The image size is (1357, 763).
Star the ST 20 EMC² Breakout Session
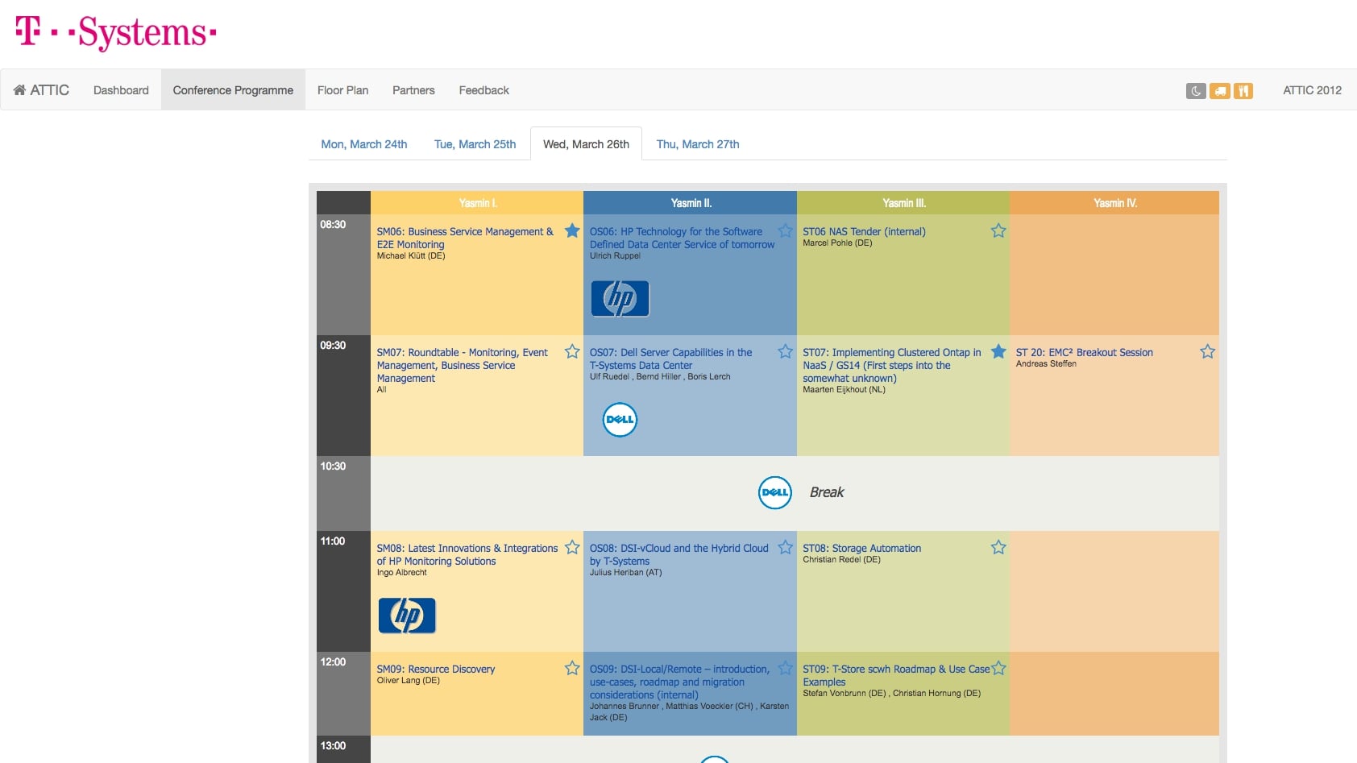(1207, 351)
